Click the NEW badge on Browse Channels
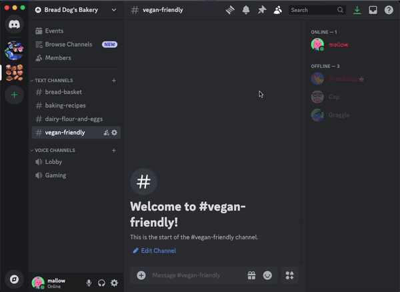 [x=110, y=45]
